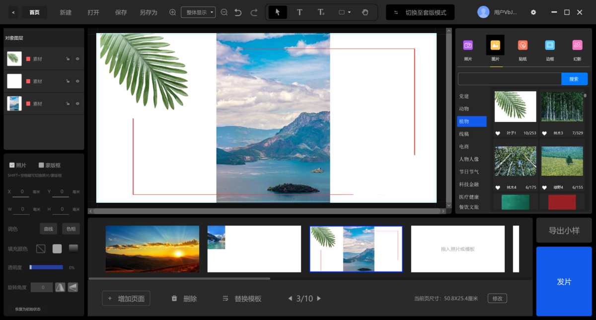Click the vertical flip icon
Viewport: 596px width, 320px height.
click(73, 287)
